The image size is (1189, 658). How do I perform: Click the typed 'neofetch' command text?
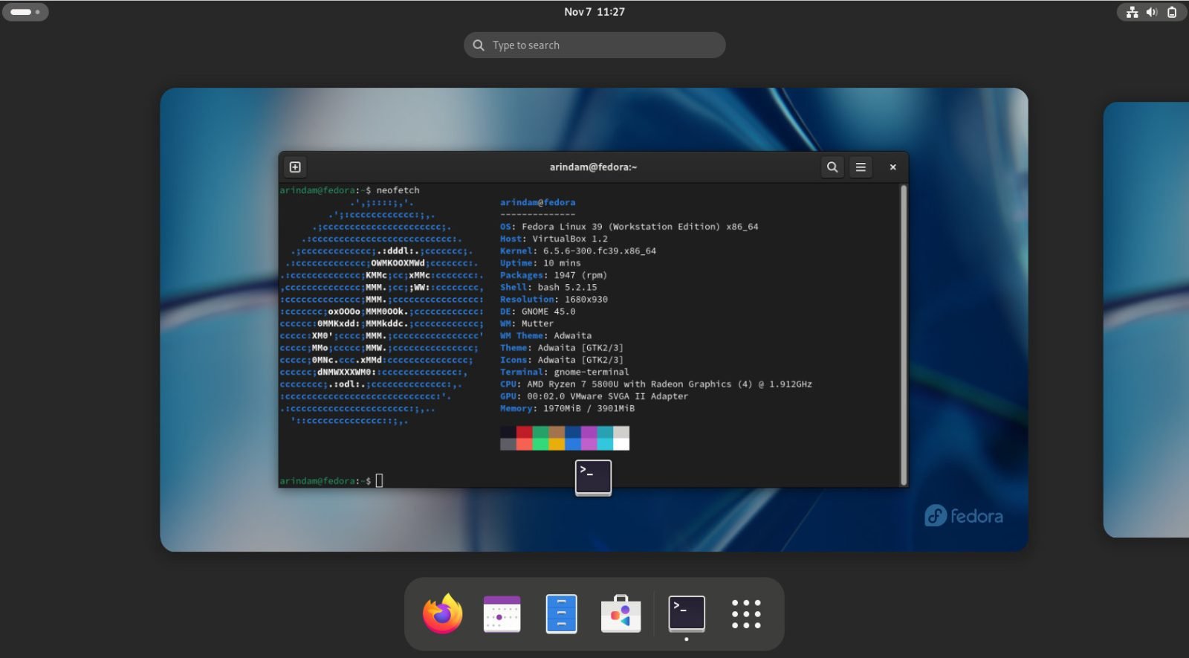point(398,190)
